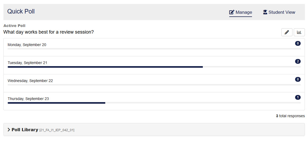This screenshot has width=307, height=141.
Task: Click the Tuesday progress bar
Action: tap(105, 67)
